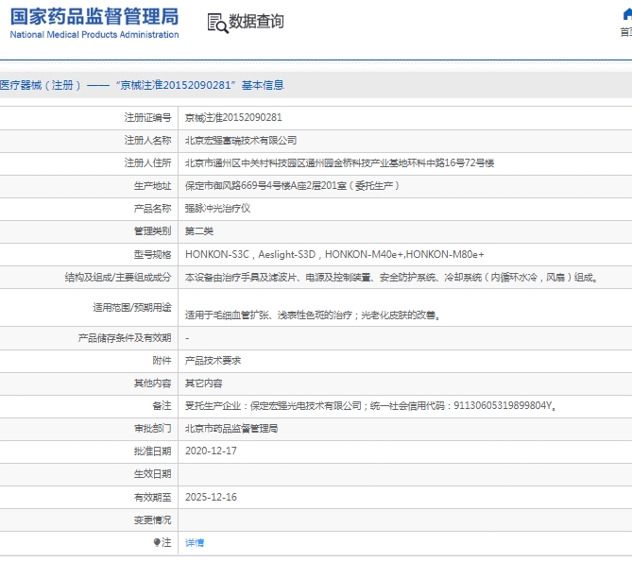
Task: Select the structure description 本设备由治疗手具
Action: point(392,277)
